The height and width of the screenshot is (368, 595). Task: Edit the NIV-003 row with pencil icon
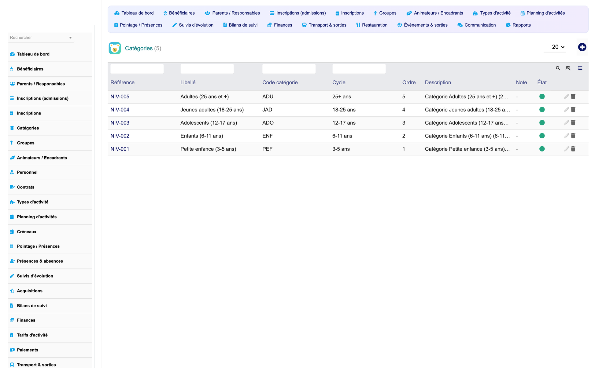click(566, 123)
